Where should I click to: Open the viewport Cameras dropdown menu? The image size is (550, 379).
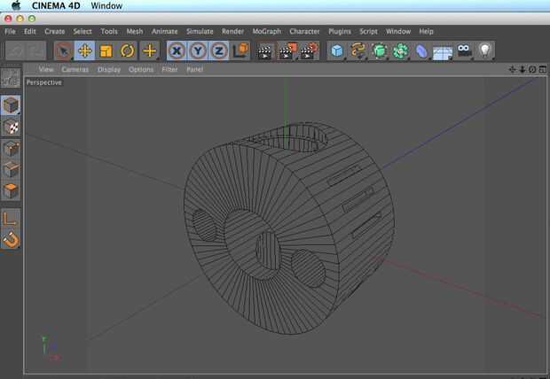75,69
